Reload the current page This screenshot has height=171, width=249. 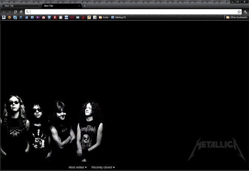click(15, 12)
